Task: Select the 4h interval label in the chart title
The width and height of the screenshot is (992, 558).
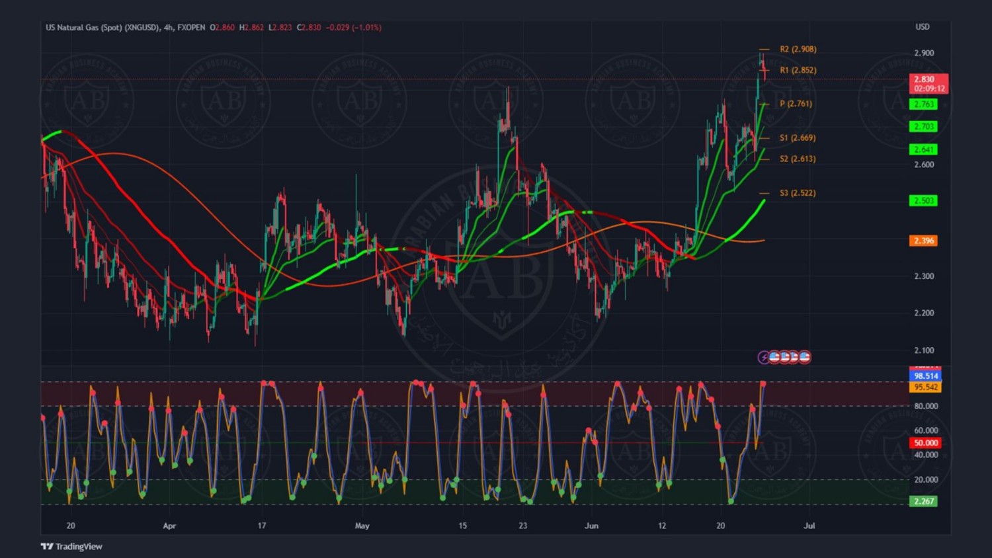Action: [x=169, y=28]
